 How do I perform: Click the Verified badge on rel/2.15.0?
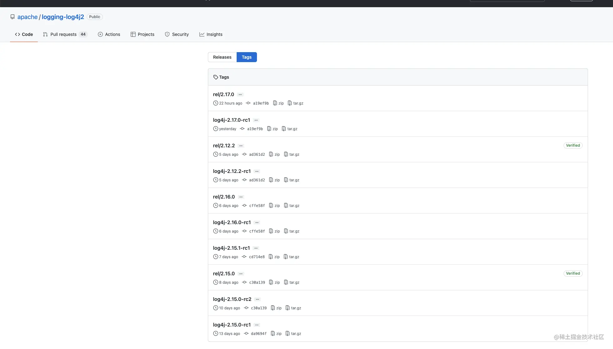pyautogui.click(x=573, y=273)
